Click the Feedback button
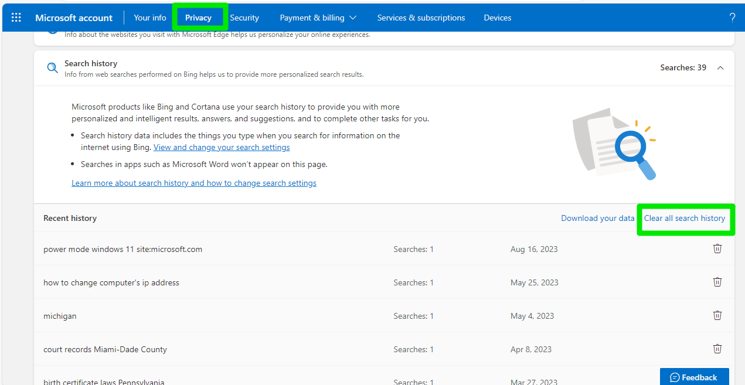This screenshot has height=385, width=745. [694, 377]
